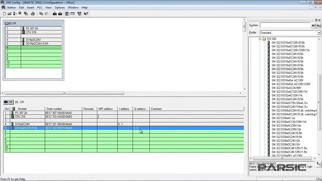Select PS 307 2A in the upper rack view
Image resolution: width=322 pixels, height=181 pixels.
click(x=32, y=28)
